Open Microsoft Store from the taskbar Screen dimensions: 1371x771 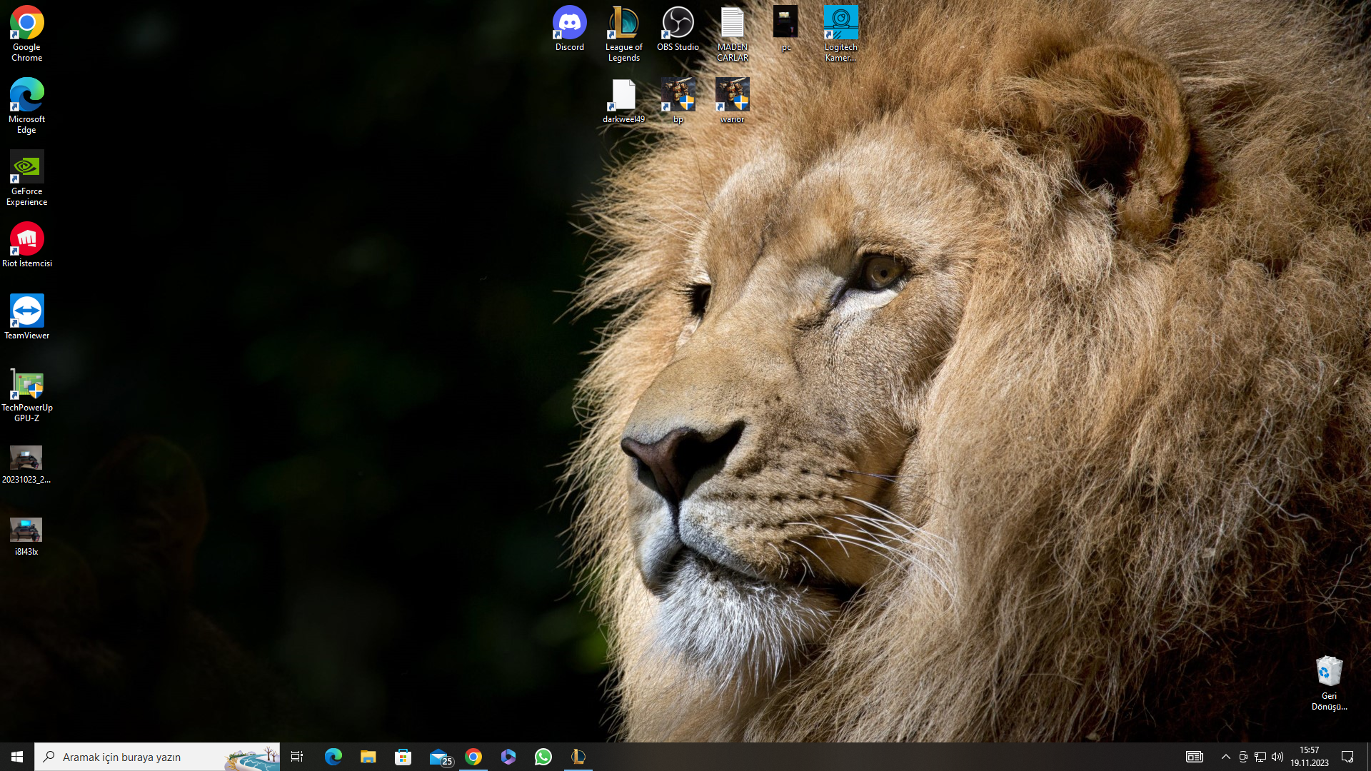(x=403, y=757)
